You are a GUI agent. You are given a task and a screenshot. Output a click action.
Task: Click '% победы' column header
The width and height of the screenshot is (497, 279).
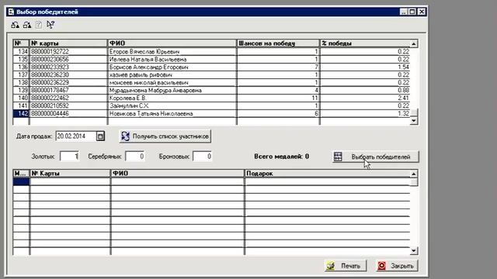coord(365,43)
